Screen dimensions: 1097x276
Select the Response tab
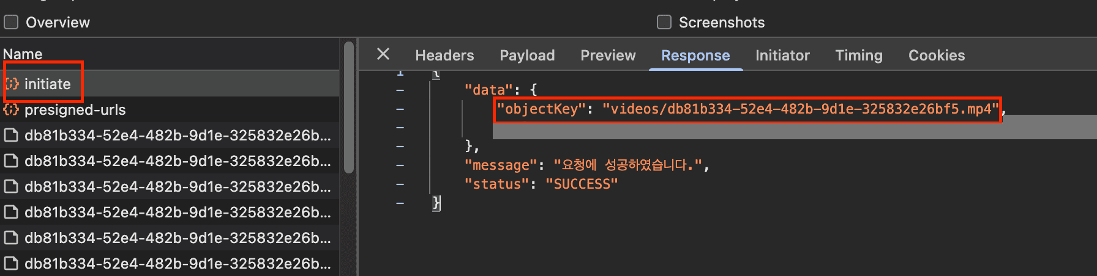(x=695, y=56)
